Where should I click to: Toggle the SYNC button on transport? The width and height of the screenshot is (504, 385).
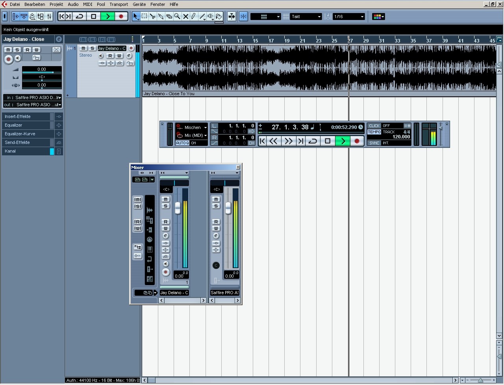pyautogui.click(x=374, y=143)
